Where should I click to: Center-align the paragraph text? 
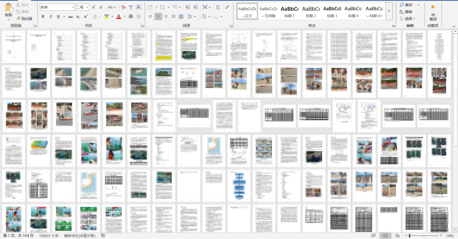(x=158, y=17)
